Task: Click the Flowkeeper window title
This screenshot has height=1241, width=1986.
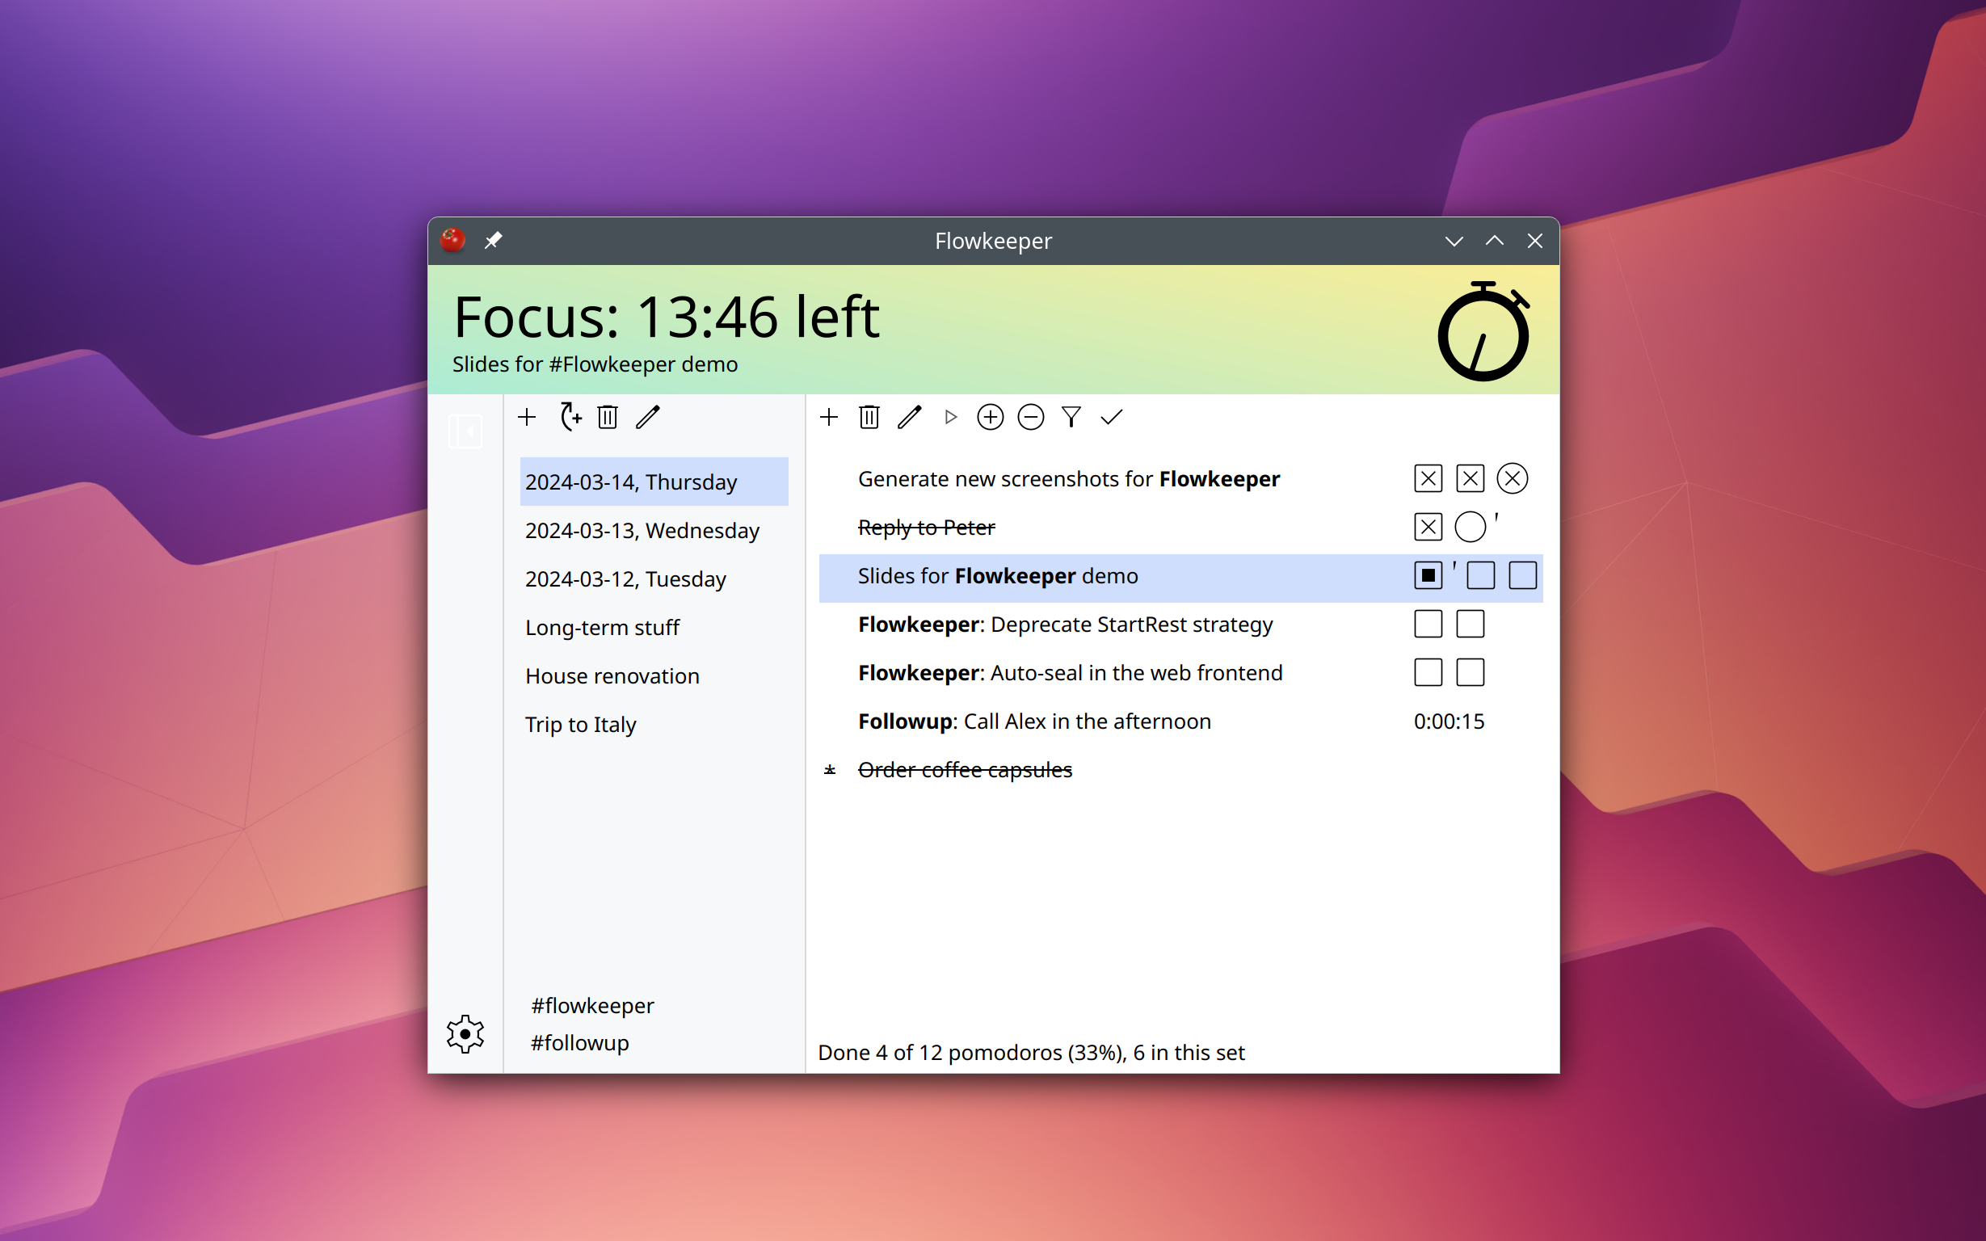Action: (x=993, y=241)
